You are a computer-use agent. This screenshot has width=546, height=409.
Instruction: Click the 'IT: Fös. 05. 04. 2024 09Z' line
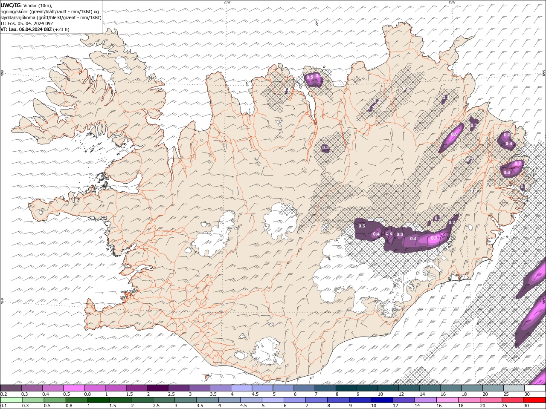(x=26, y=23)
